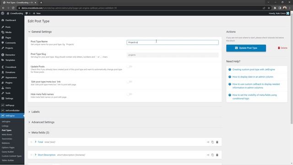293x165 pixels.
Task: Open the browser extensions puzzle icon
Action: (275, 8)
